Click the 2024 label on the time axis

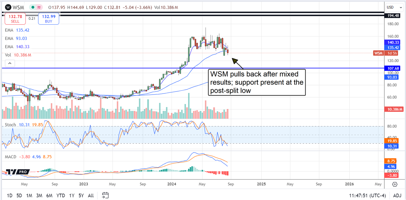pyautogui.click(x=171, y=184)
